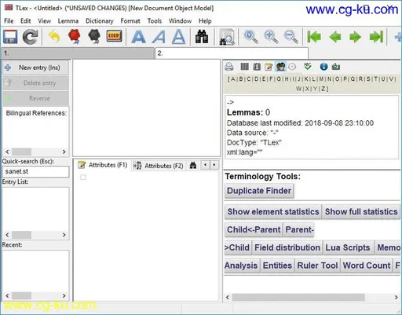Open the Window menu
The height and width of the screenshot is (315, 402).
[x=180, y=21]
